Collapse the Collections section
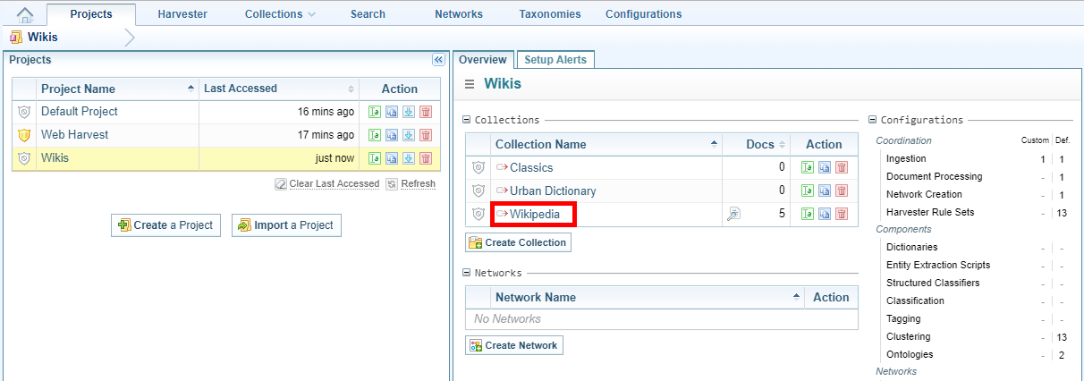Screen dimensions: 1084x381 (x=467, y=120)
